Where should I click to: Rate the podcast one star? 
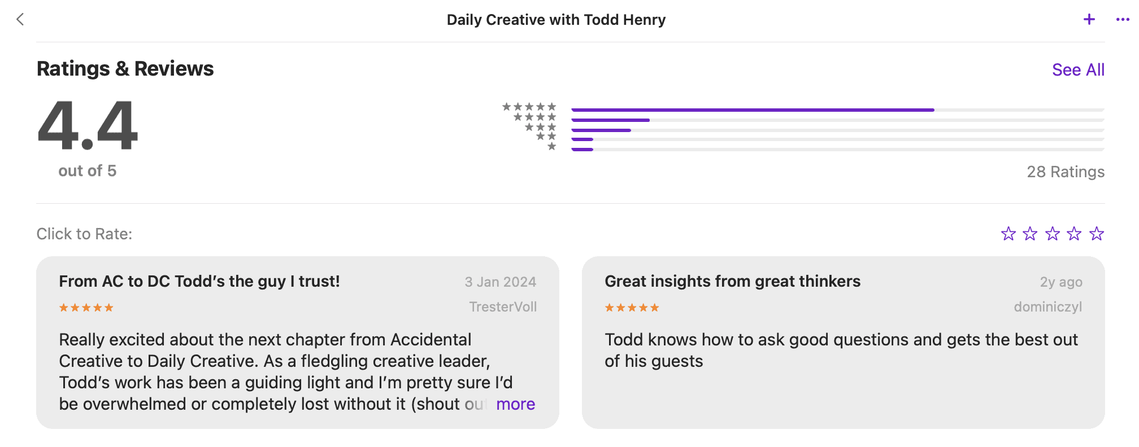tap(1008, 234)
